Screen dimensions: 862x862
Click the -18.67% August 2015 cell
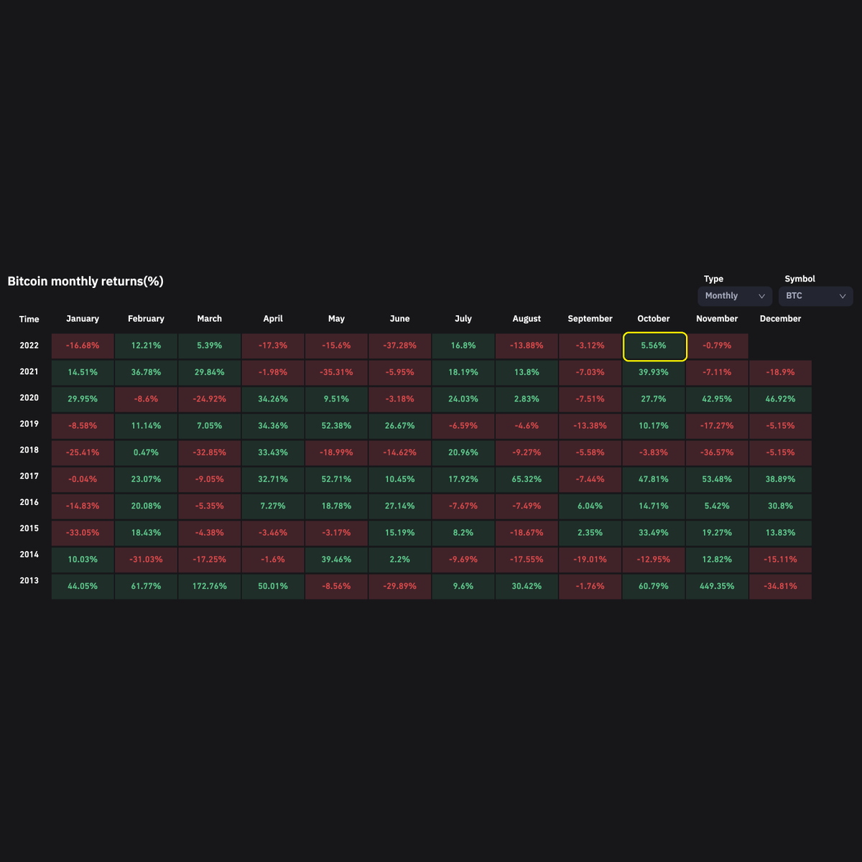tap(527, 533)
